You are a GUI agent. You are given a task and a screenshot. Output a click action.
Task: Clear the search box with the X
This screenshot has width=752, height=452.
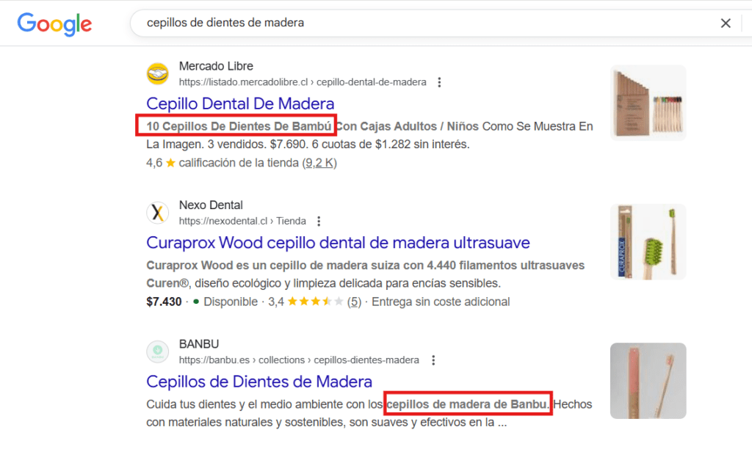click(726, 23)
